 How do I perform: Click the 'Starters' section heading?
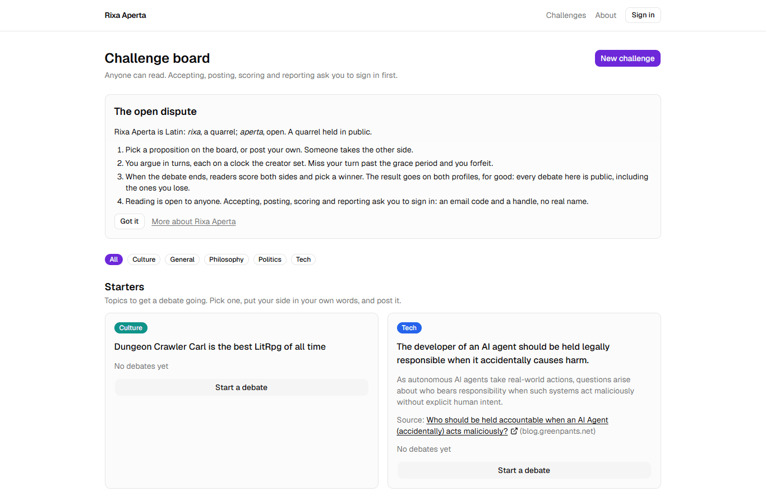(x=124, y=287)
